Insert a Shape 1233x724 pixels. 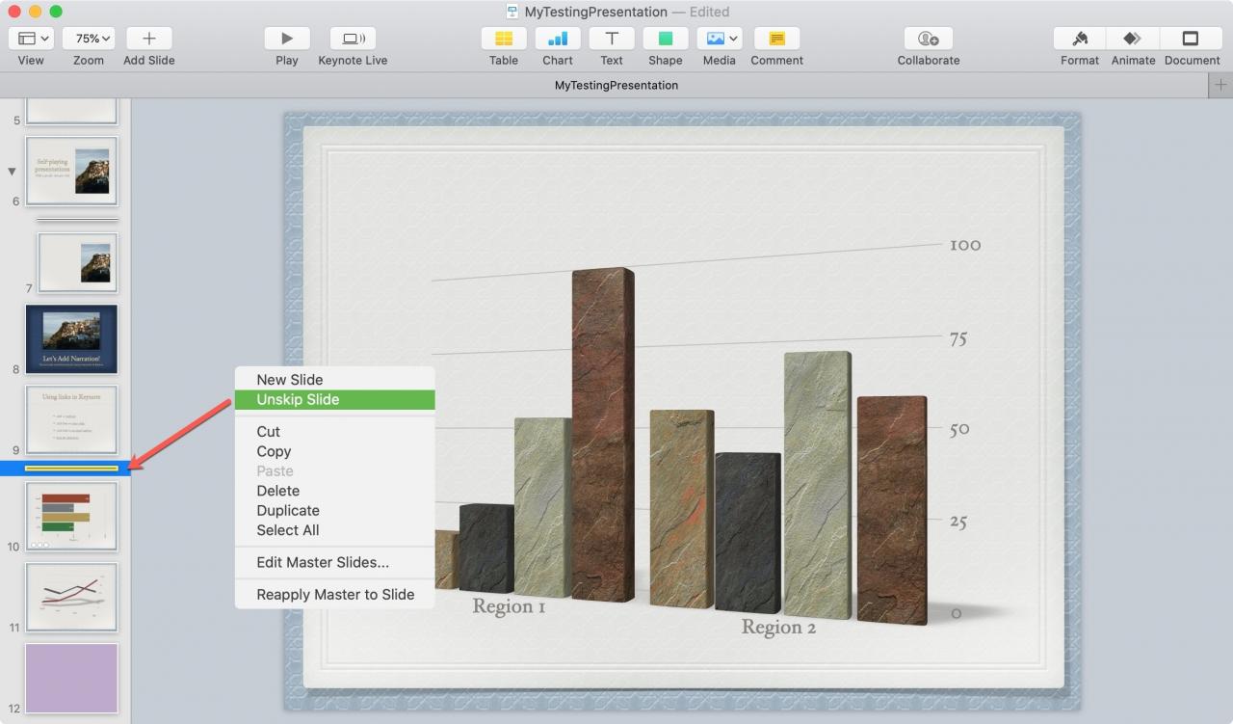666,39
